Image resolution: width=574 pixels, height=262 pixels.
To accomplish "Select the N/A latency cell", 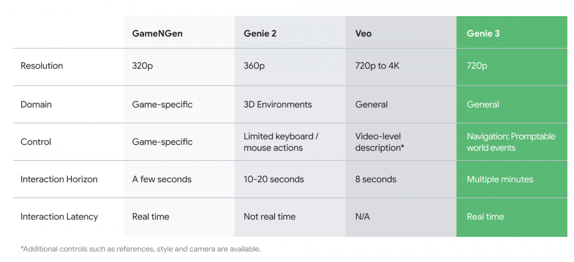I will point(362,217).
